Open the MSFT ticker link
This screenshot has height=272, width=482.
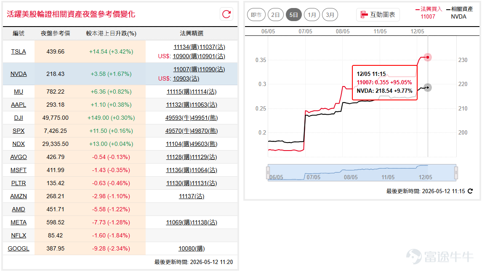tap(19, 170)
